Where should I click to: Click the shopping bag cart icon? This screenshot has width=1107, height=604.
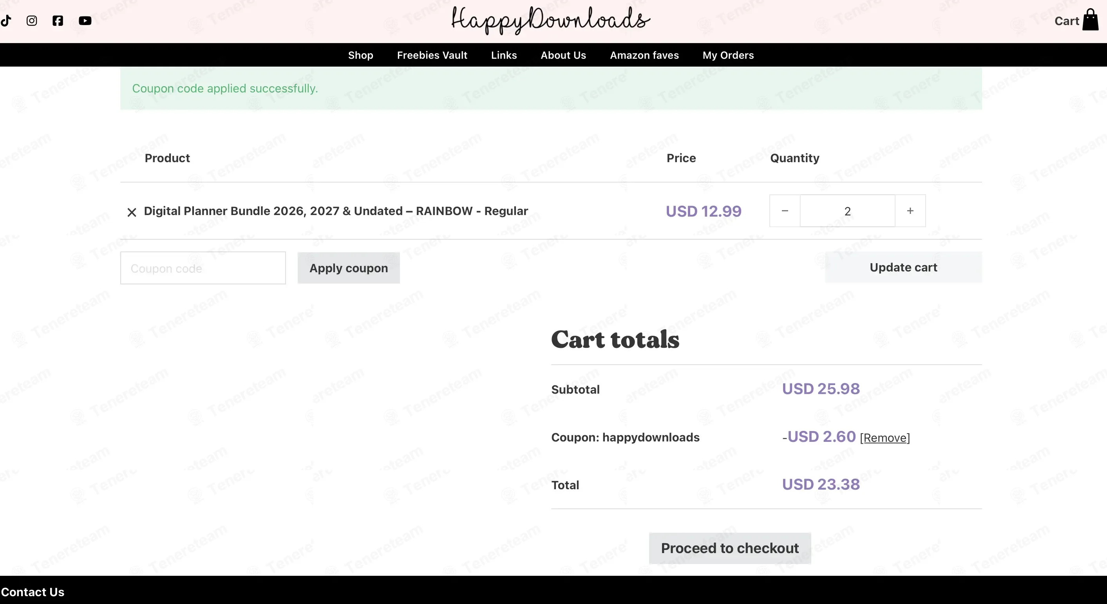point(1090,20)
